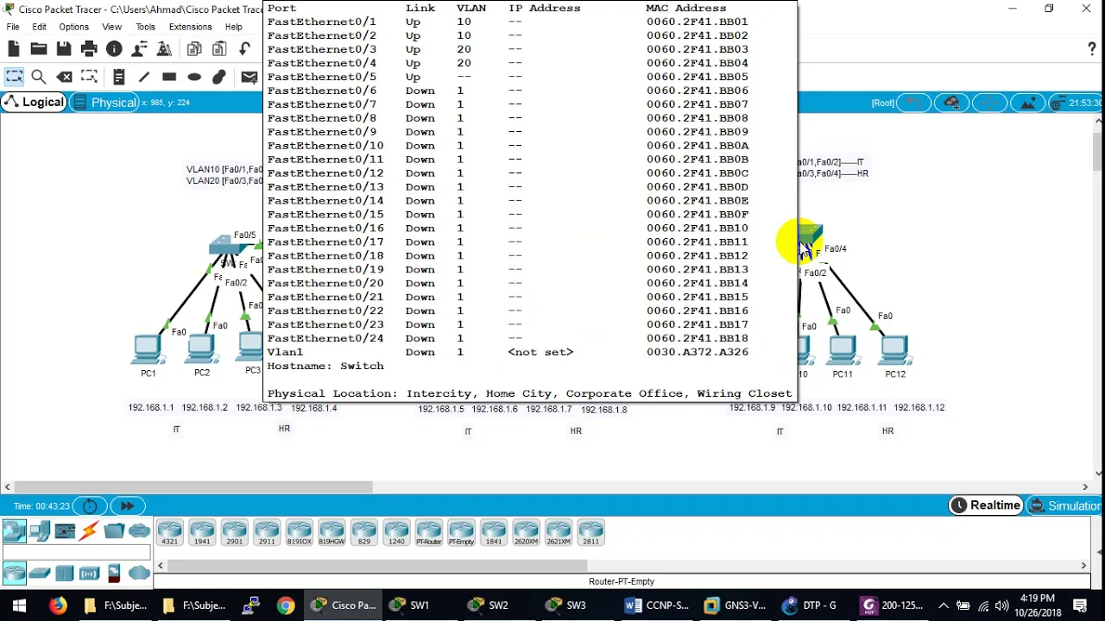Image resolution: width=1105 pixels, height=621 pixels.
Task: Open the Help menu
Action: tap(233, 27)
